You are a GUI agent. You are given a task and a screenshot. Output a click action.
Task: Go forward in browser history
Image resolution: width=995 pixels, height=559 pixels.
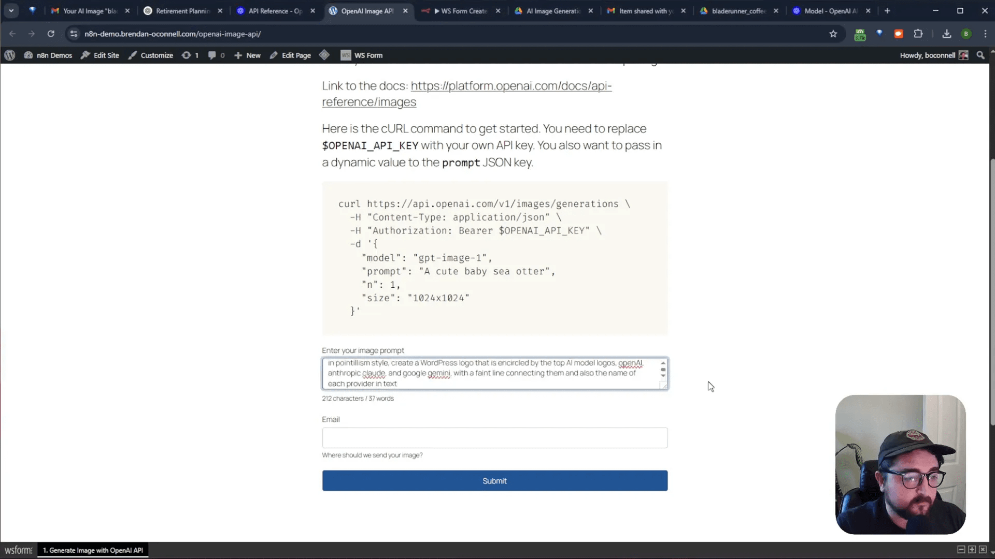pos(32,34)
